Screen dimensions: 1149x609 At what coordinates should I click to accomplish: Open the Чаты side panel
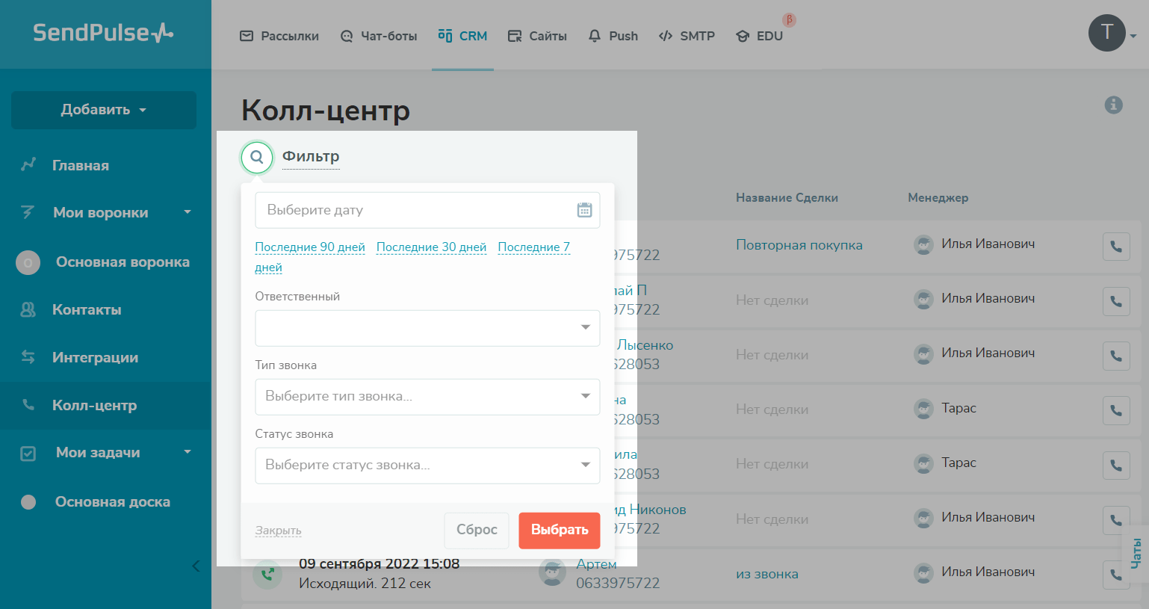coord(1136,553)
